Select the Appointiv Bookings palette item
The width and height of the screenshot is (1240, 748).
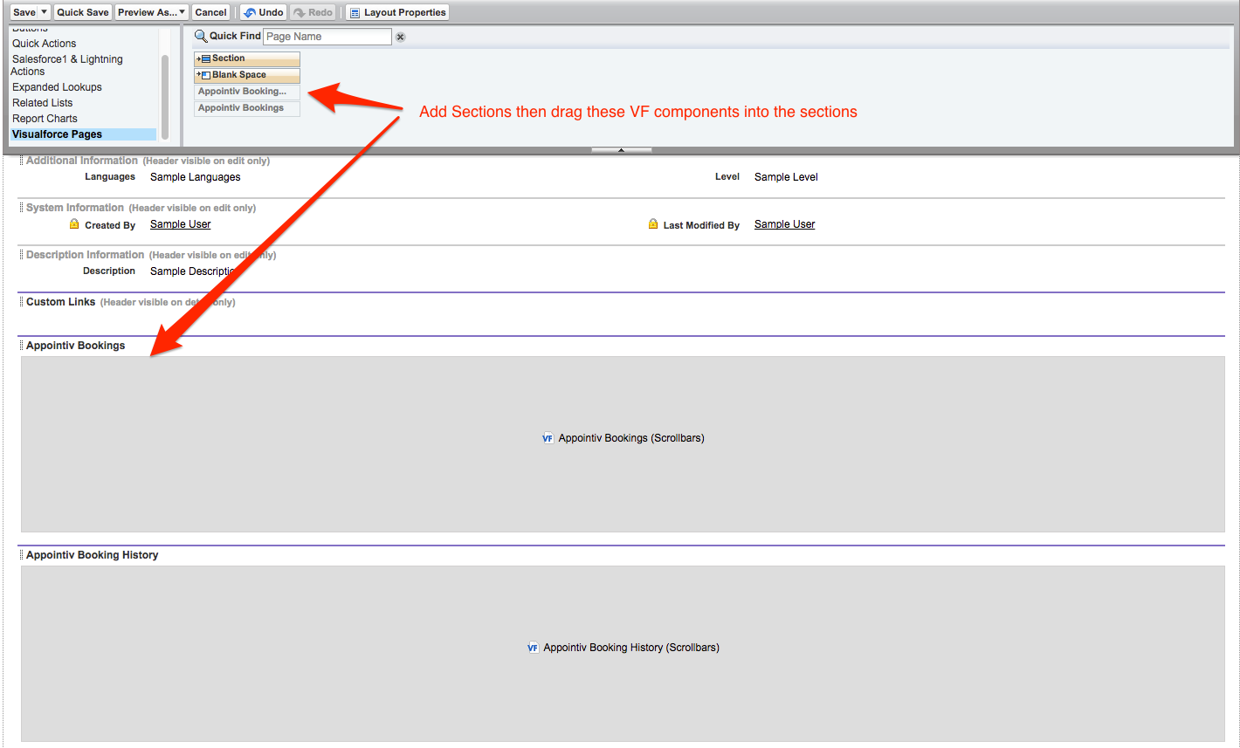[x=247, y=108]
